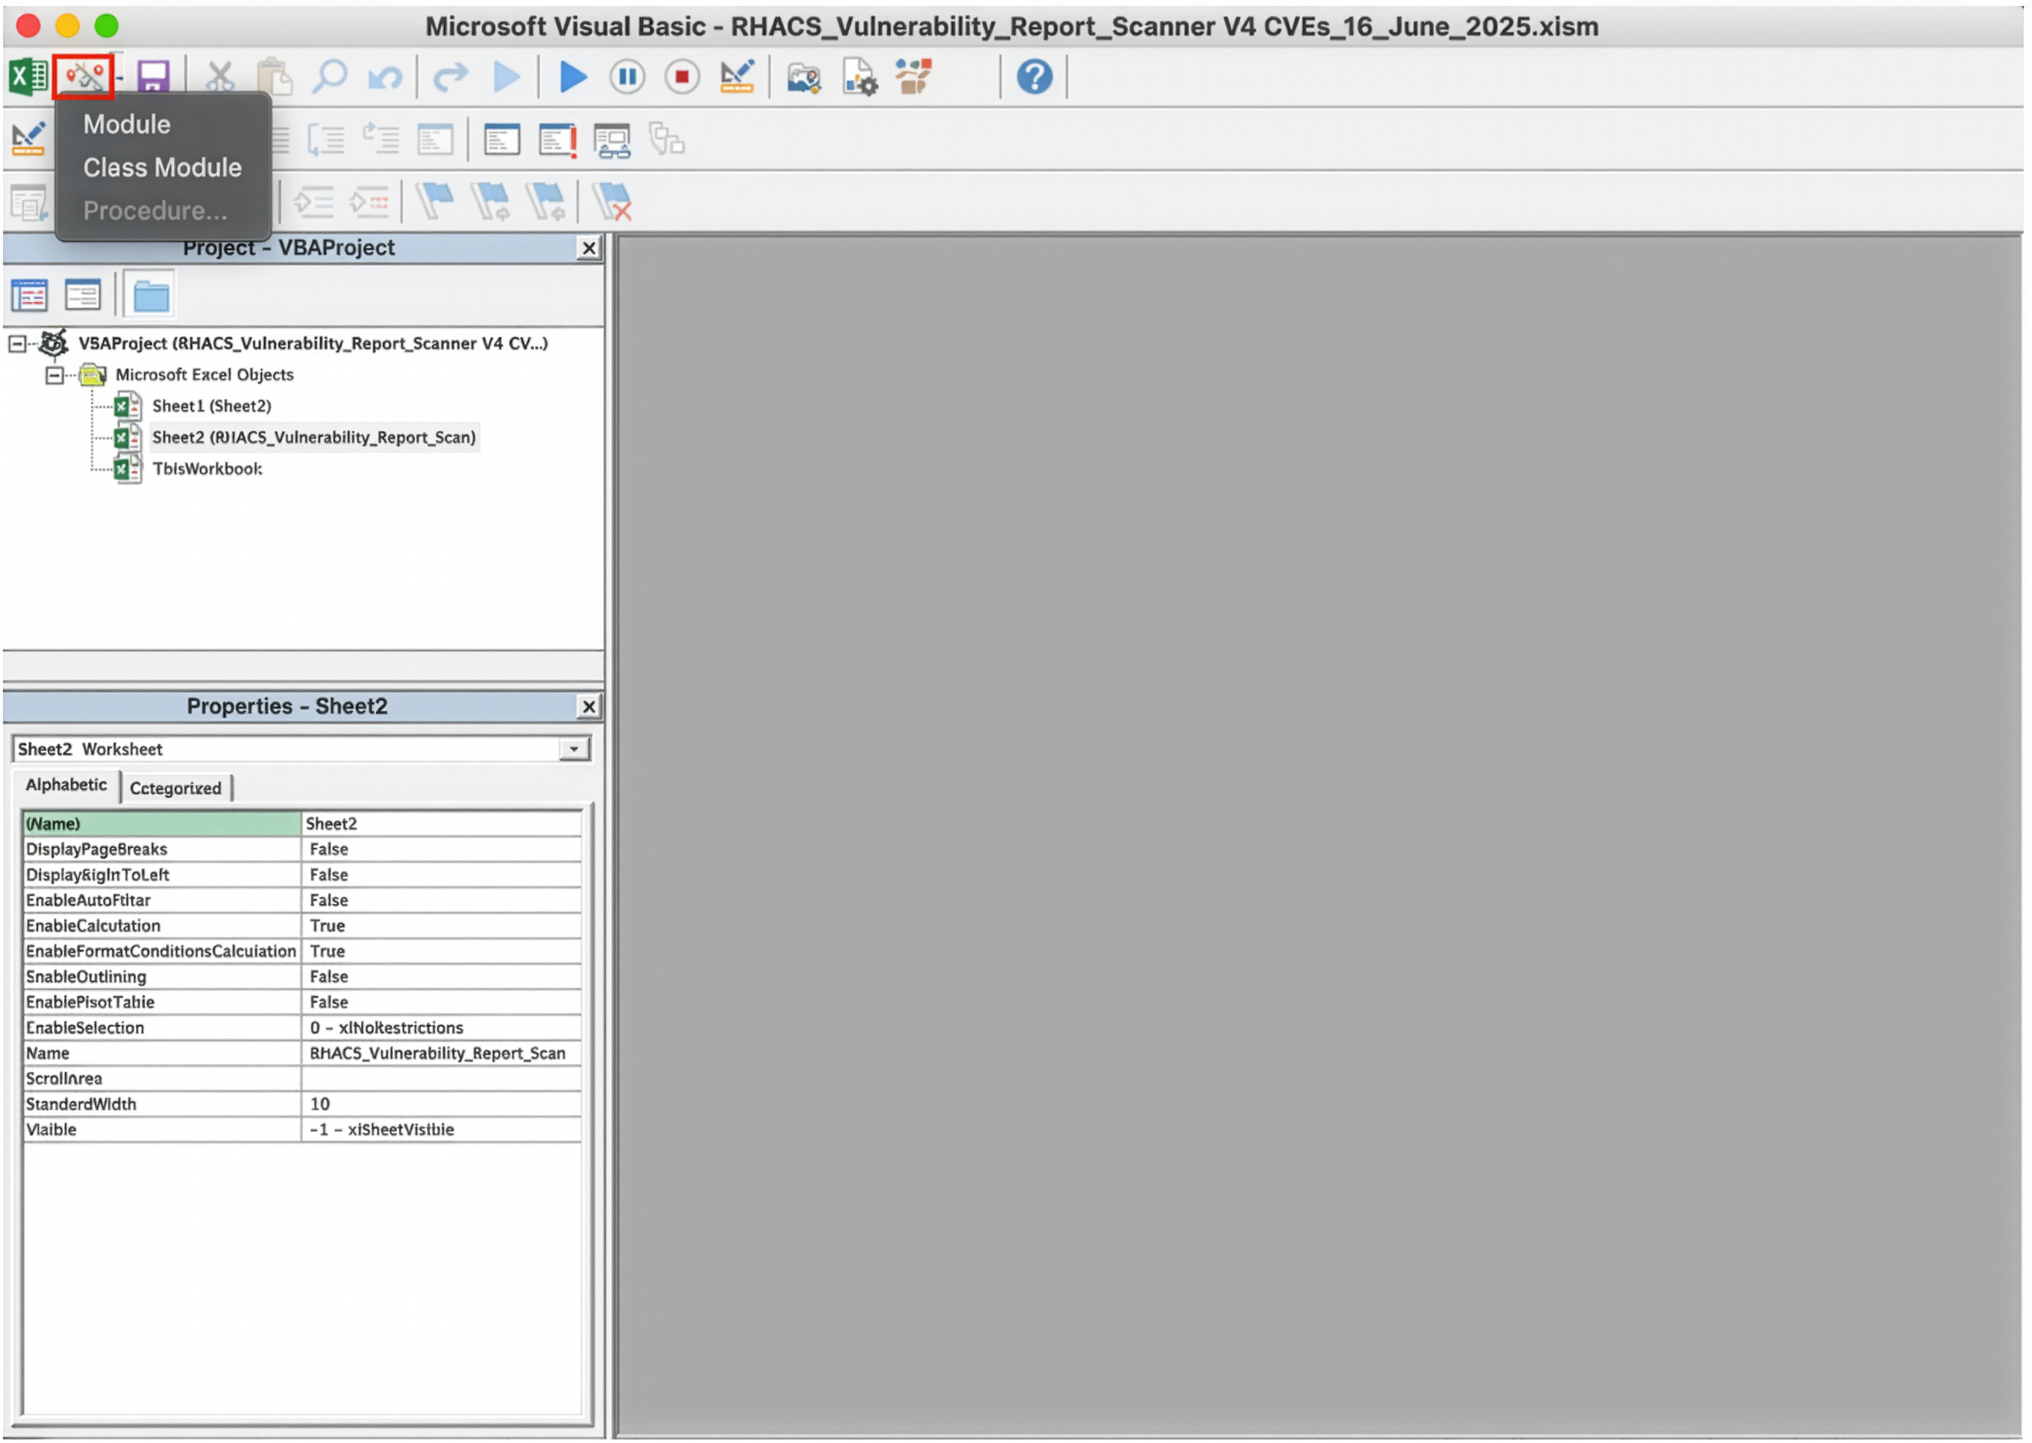Redo the last action
The height and width of the screenshot is (1443, 2032).
(451, 77)
